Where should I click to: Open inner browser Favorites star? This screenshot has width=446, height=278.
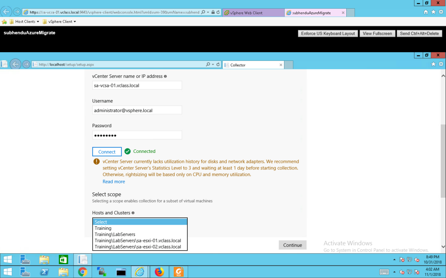tap(433, 64)
